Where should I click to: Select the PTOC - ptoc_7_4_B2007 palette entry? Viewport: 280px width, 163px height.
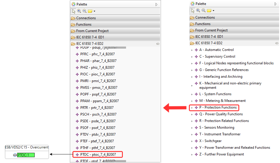pos(98,155)
